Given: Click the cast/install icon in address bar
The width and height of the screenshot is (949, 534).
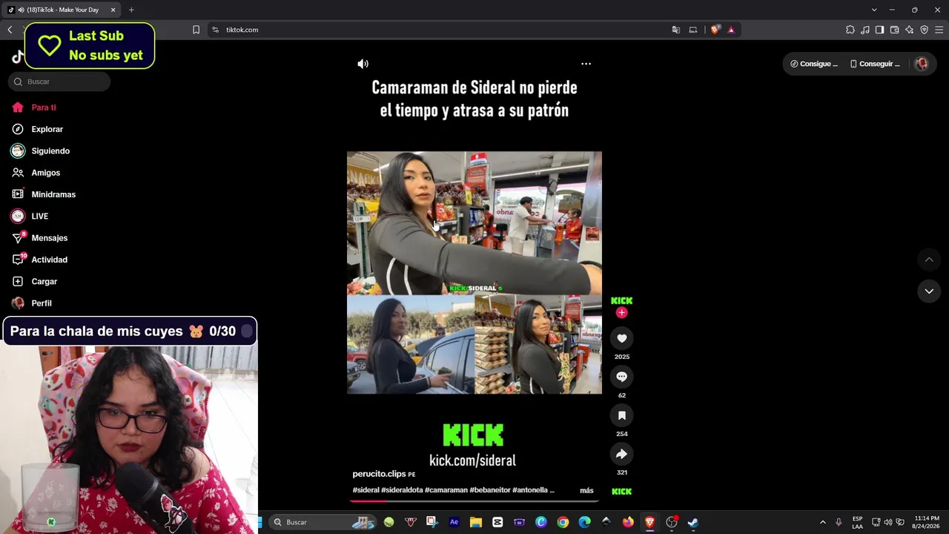Looking at the screenshot, I should (x=693, y=30).
